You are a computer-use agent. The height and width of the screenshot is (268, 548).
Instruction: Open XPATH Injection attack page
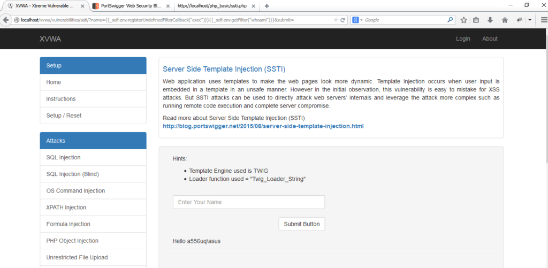pos(93,208)
